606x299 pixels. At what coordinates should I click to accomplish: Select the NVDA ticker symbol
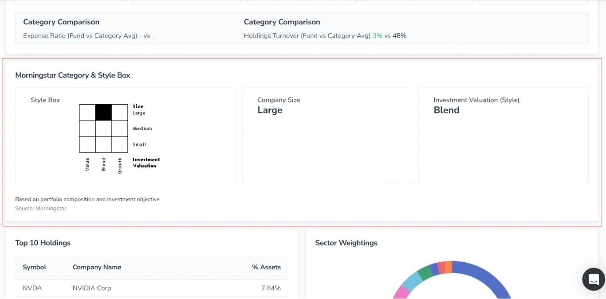(32, 288)
